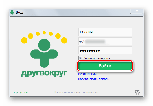
Task: Open the Регистрация link
Action: click(87, 74)
